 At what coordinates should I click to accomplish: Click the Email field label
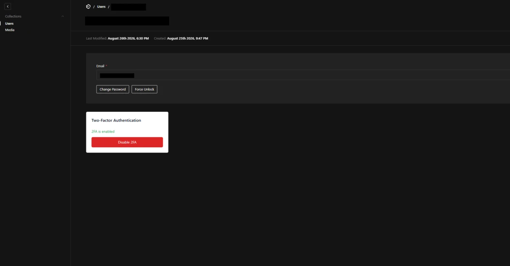[100, 66]
